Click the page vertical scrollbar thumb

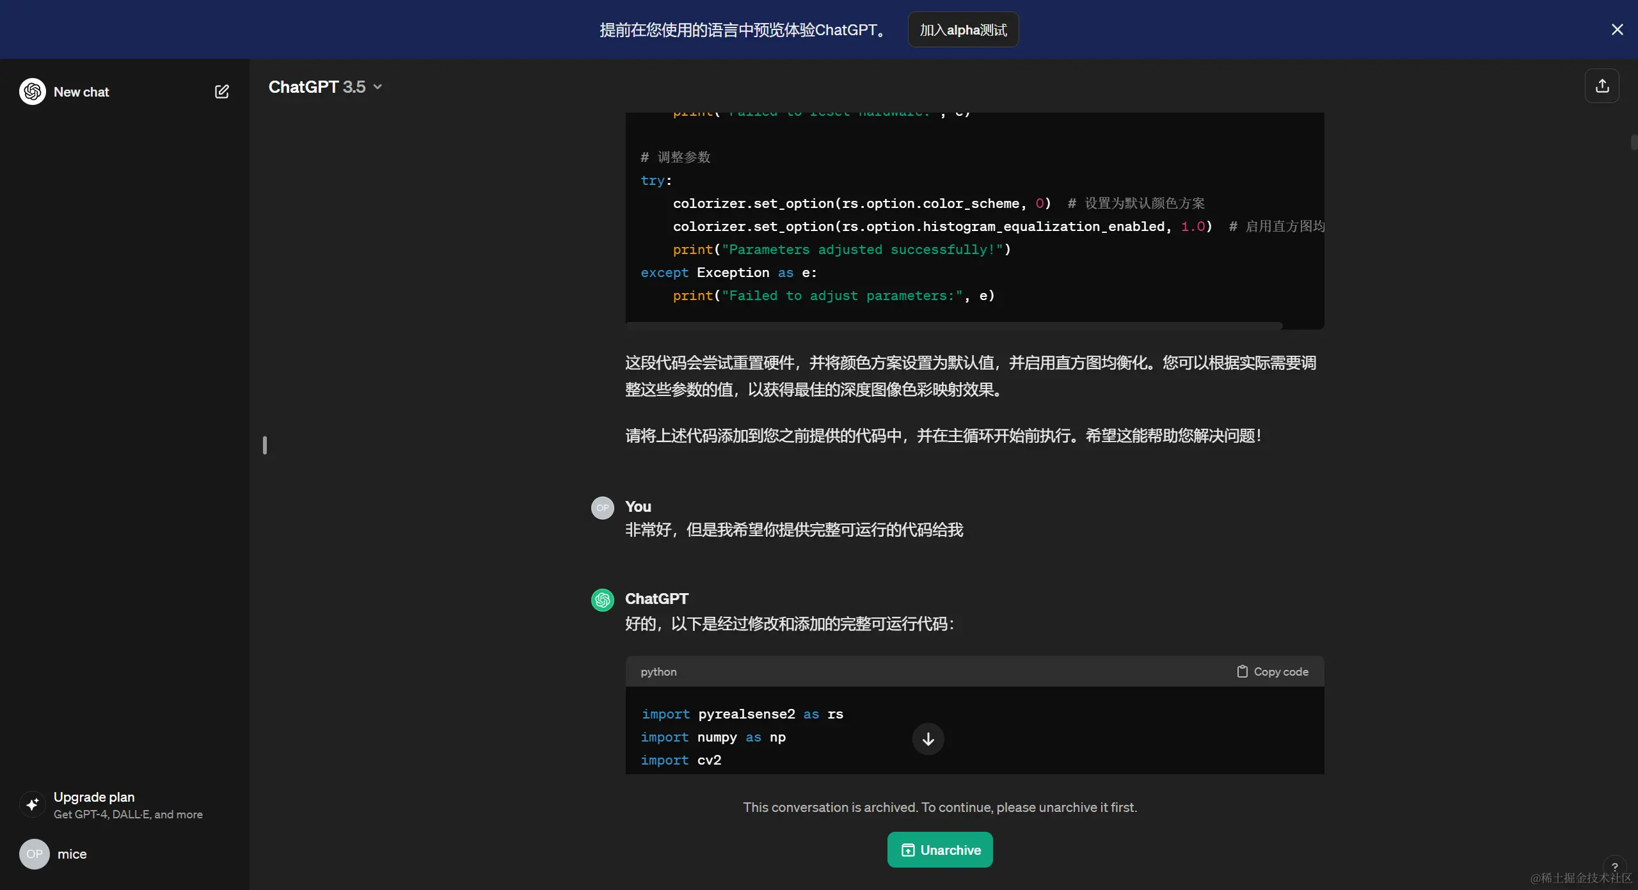(x=1634, y=142)
